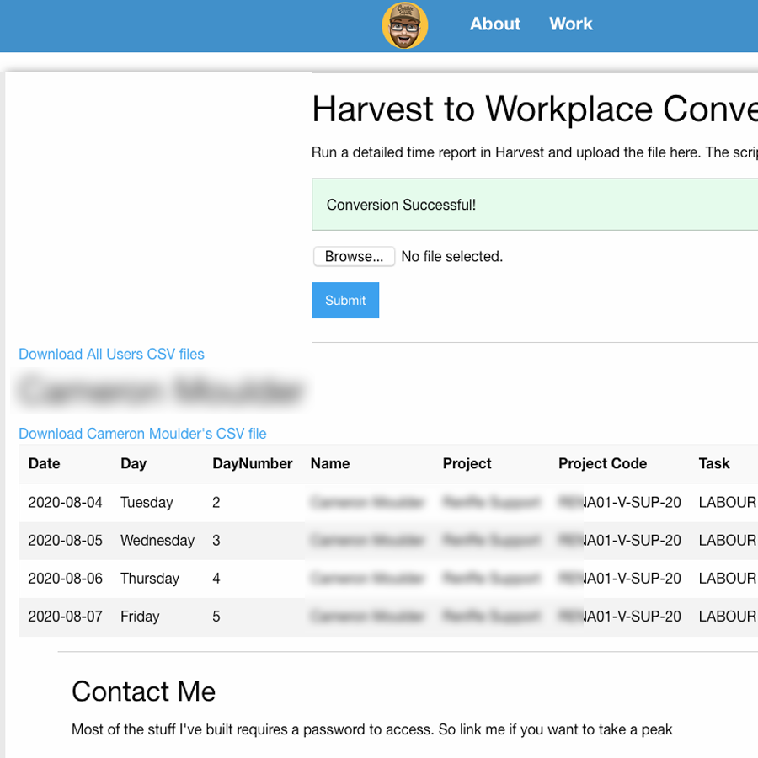Click the DayNumber column header

point(252,464)
